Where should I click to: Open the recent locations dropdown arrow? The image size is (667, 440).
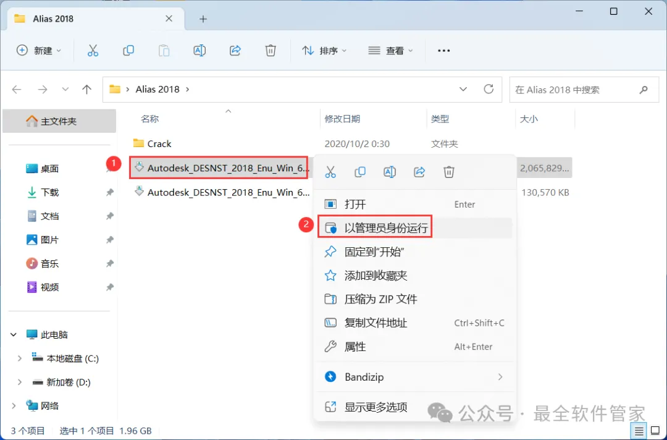pyautogui.click(x=65, y=90)
